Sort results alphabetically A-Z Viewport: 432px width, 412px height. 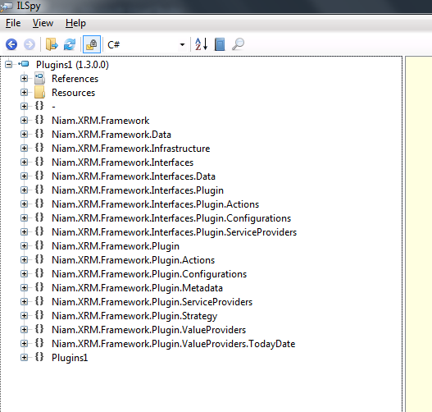coord(201,44)
